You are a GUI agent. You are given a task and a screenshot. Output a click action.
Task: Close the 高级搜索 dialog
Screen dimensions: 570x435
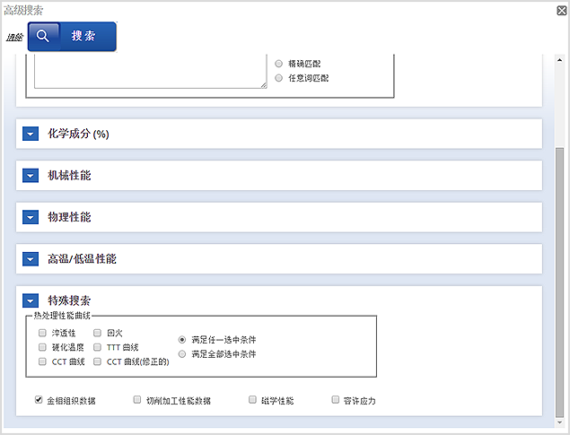560,10
